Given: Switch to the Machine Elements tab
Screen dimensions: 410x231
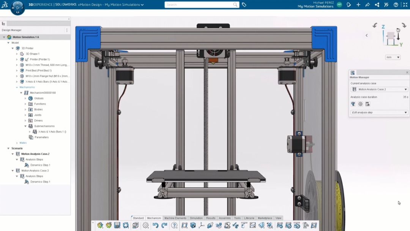Looking at the screenshot, I should coord(175,218).
